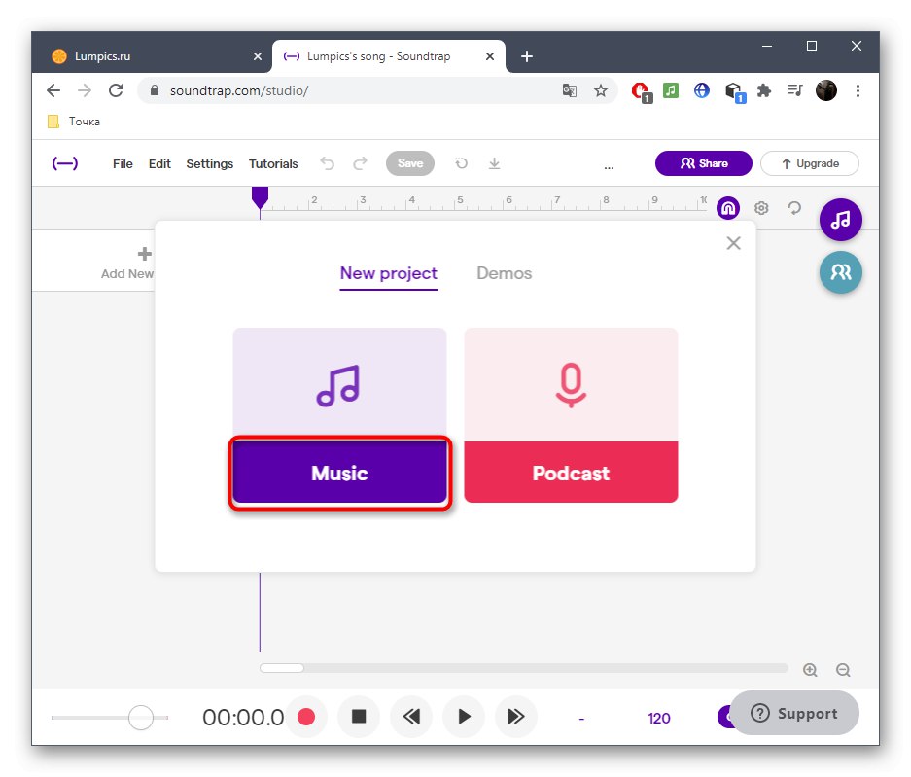The image size is (911, 777).
Task: Stop playback
Action: (x=359, y=717)
